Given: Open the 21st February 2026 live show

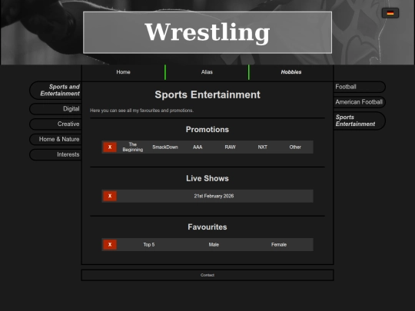Looking at the screenshot, I should point(214,196).
